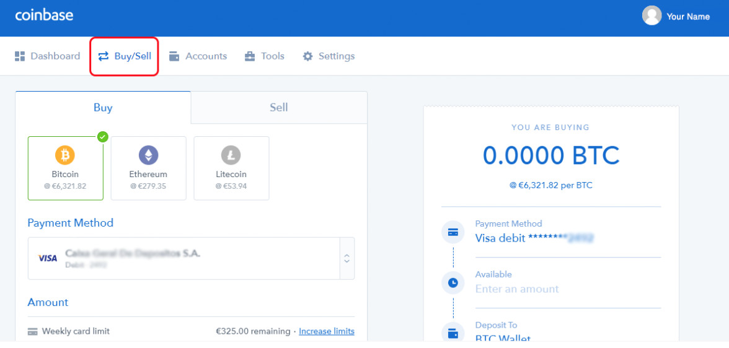Click the orange Bitcoin logo icon
Image resolution: width=729 pixels, height=348 pixels.
(65, 155)
